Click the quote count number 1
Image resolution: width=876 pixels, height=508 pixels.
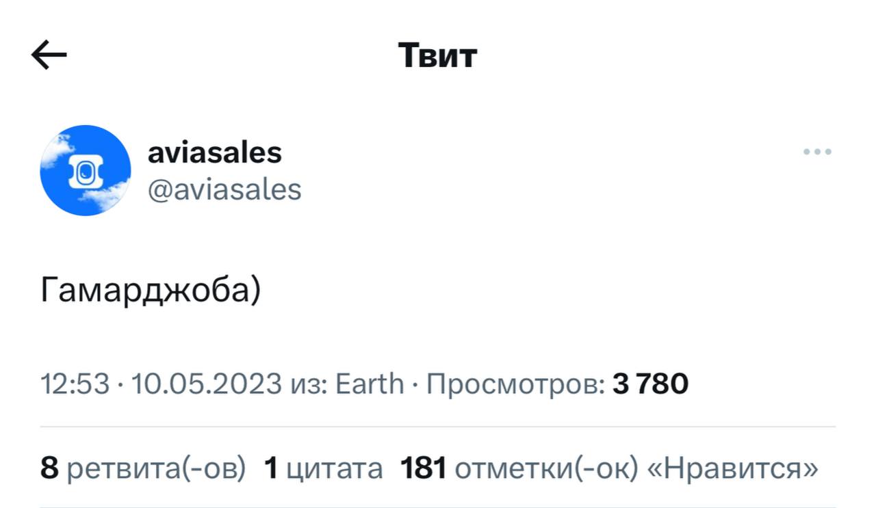(271, 469)
